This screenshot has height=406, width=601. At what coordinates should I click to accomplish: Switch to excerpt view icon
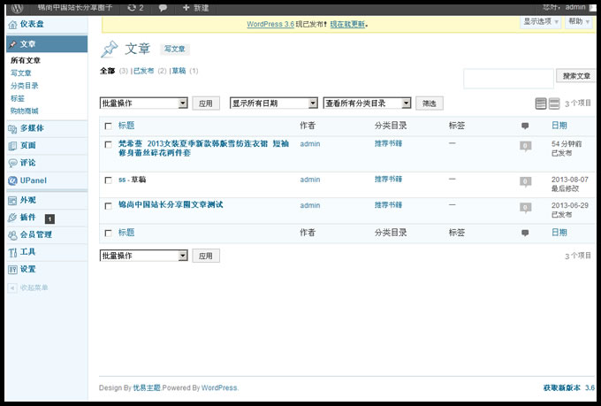(554, 104)
